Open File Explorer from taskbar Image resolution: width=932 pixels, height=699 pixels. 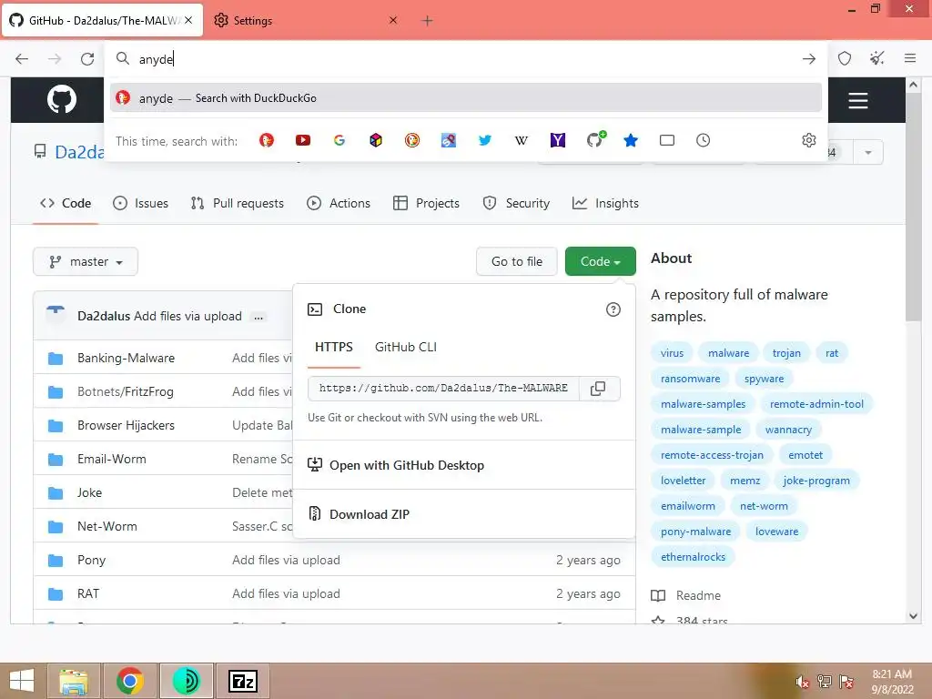(x=74, y=681)
